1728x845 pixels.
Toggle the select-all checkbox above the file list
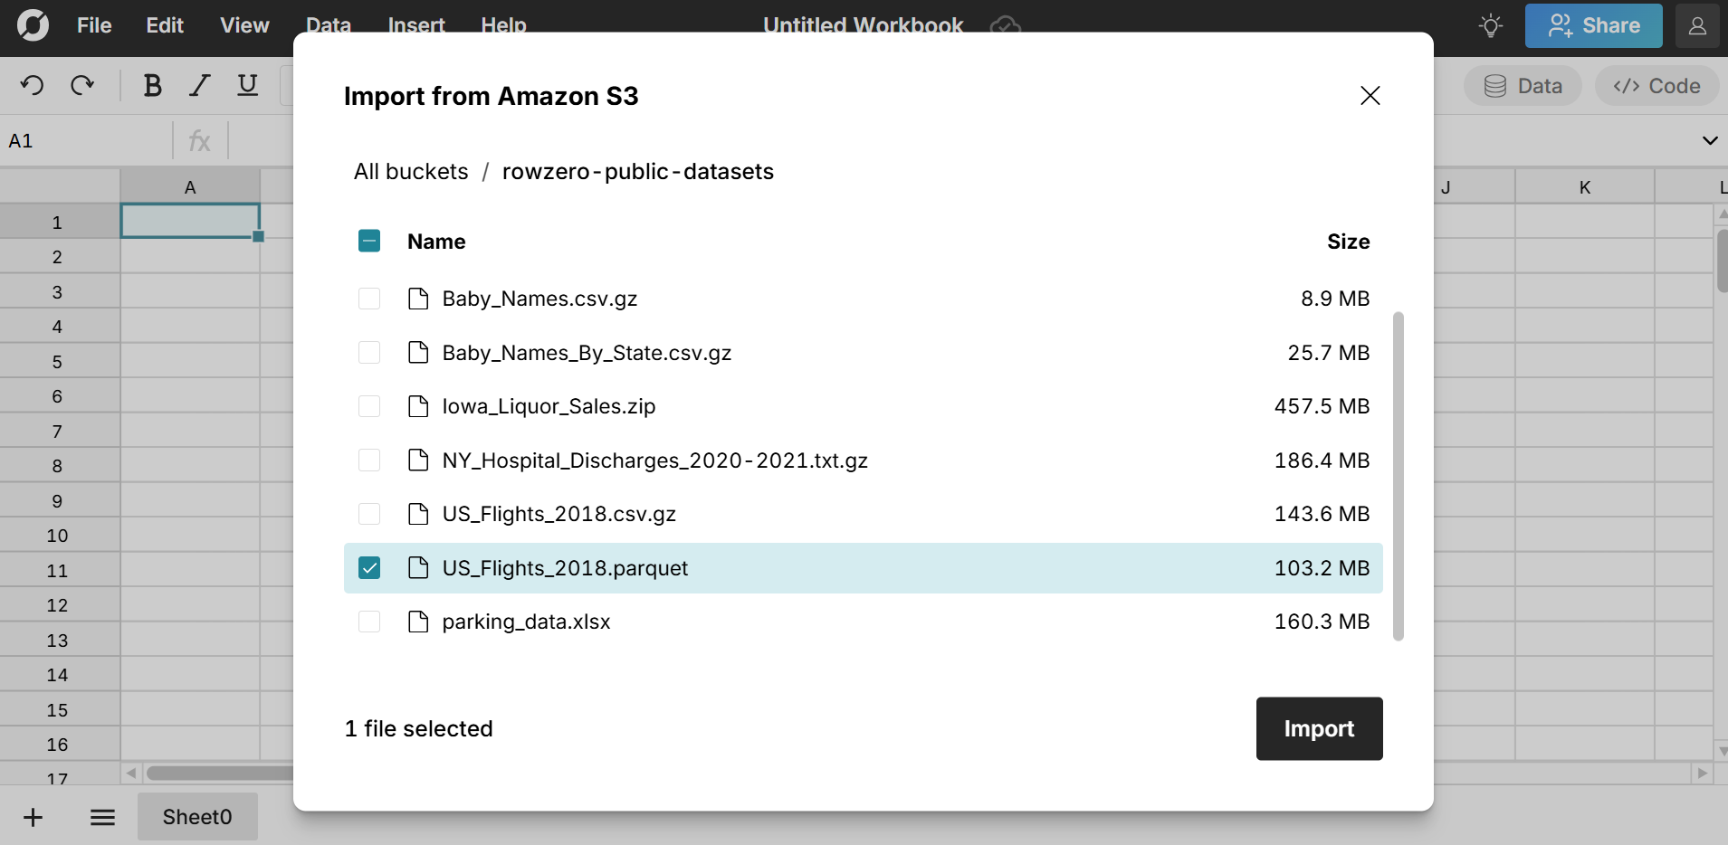(x=369, y=241)
